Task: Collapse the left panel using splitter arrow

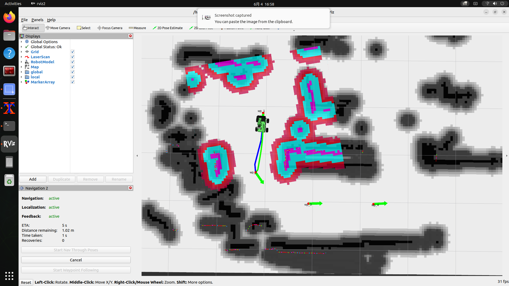Action: click(137, 156)
